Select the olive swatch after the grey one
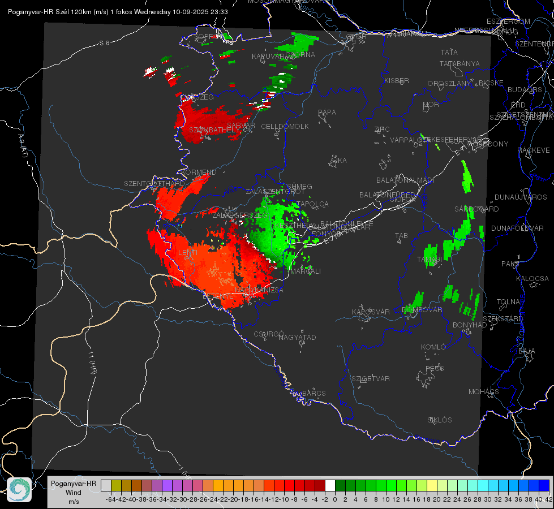 (x=116, y=485)
